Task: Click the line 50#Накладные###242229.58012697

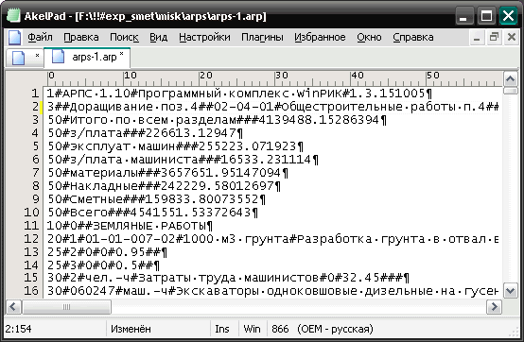Action: click(x=164, y=186)
